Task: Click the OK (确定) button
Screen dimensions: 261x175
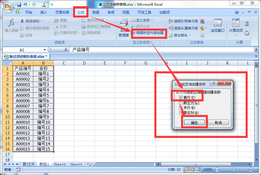Action: [194, 122]
